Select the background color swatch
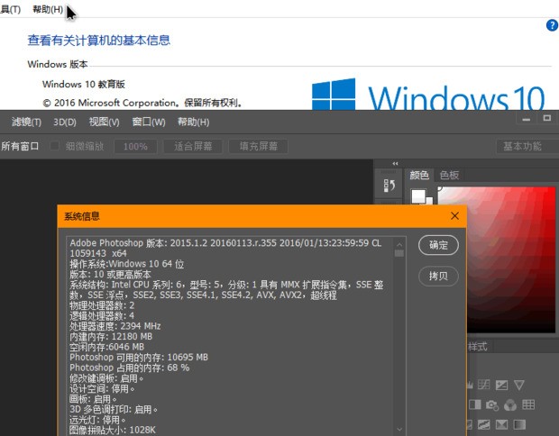This screenshot has height=436, width=559. 429,201
